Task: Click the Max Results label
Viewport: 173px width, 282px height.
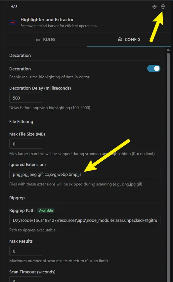Action: (21, 241)
